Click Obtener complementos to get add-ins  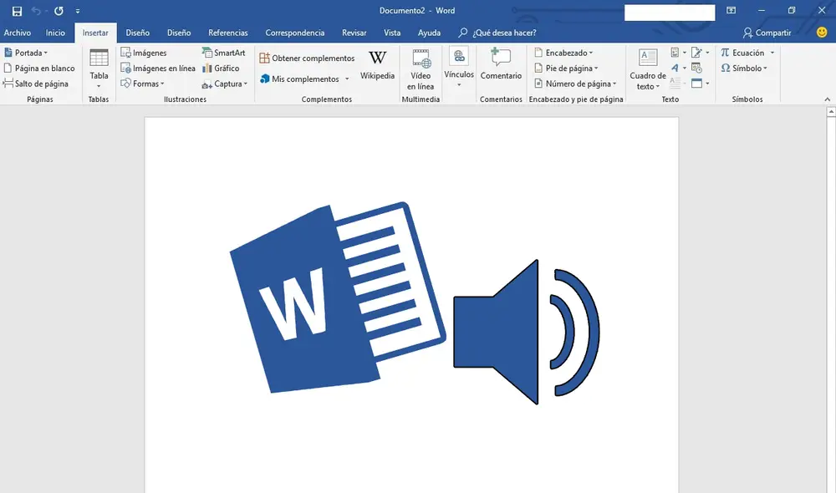pos(307,58)
